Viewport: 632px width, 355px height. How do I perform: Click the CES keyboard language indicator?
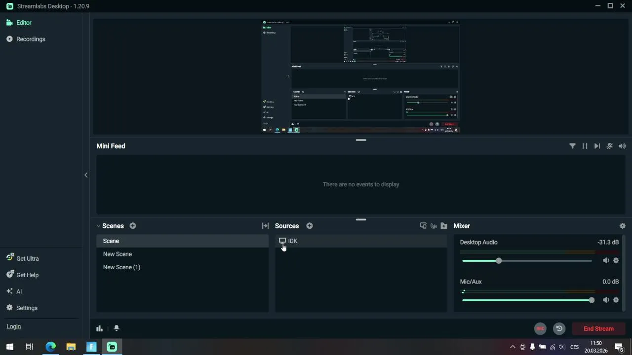(x=575, y=347)
